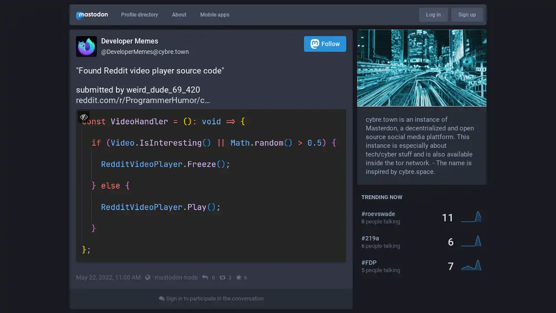
Task: Click the trend sparkline chart for #FDP
Action: click(x=471, y=265)
